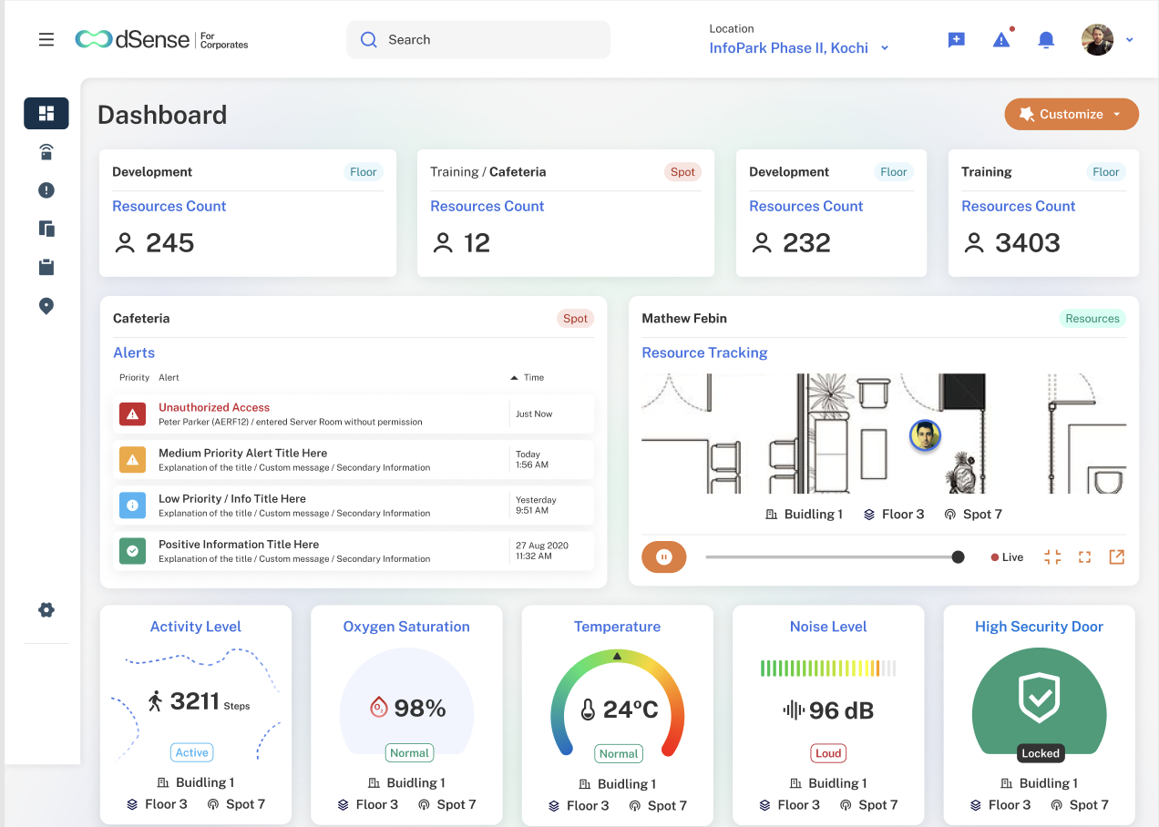Screen dimensions: 1159x827
Task: Click the Loud status badge
Action: pos(828,753)
